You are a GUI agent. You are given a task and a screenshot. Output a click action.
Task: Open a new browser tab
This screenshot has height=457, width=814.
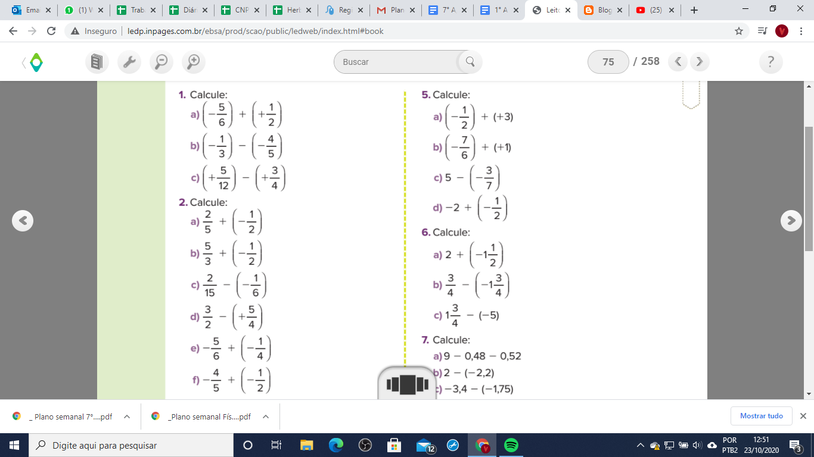tap(694, 10)
